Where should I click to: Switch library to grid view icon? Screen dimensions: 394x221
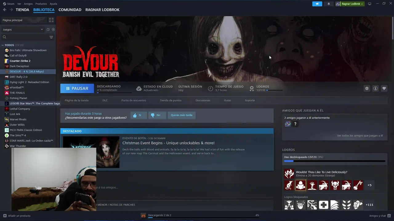51,20
